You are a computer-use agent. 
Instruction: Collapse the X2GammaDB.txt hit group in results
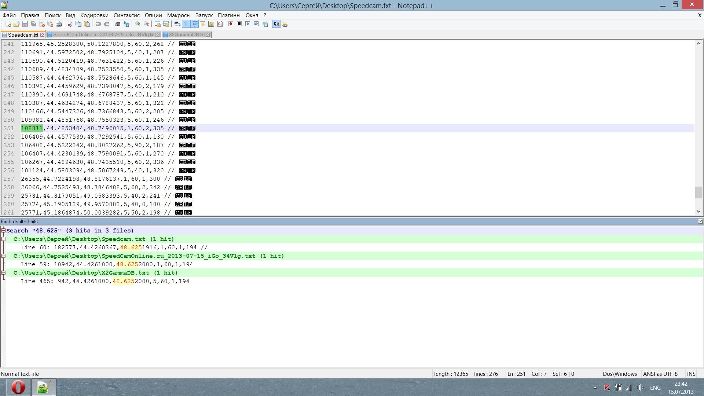(3, 273)
